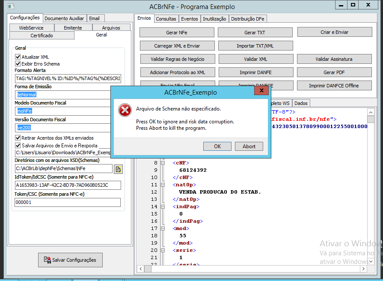This screenshot has height=281, width=383.
Task: Click the Formato Alerta input field
Action: [x=68, y=78]
